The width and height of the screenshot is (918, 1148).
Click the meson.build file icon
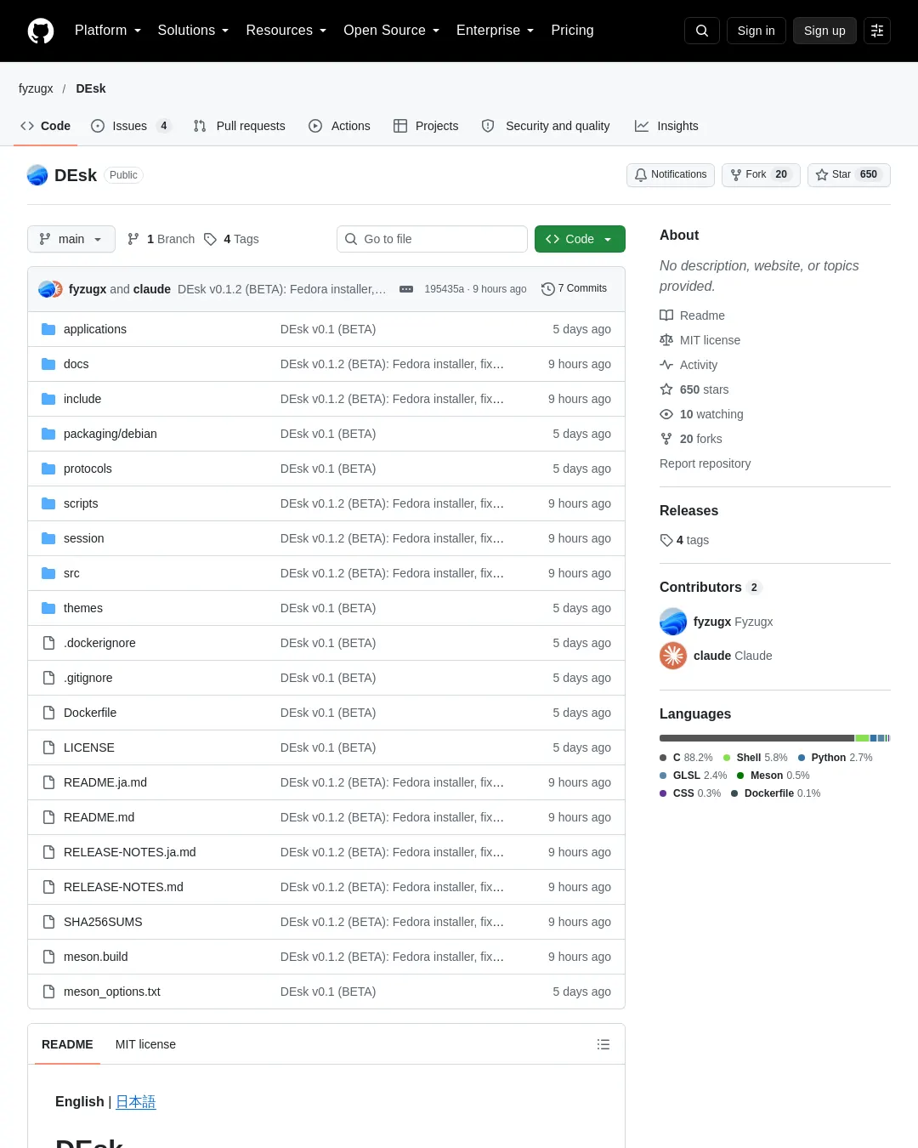[48, 957]
